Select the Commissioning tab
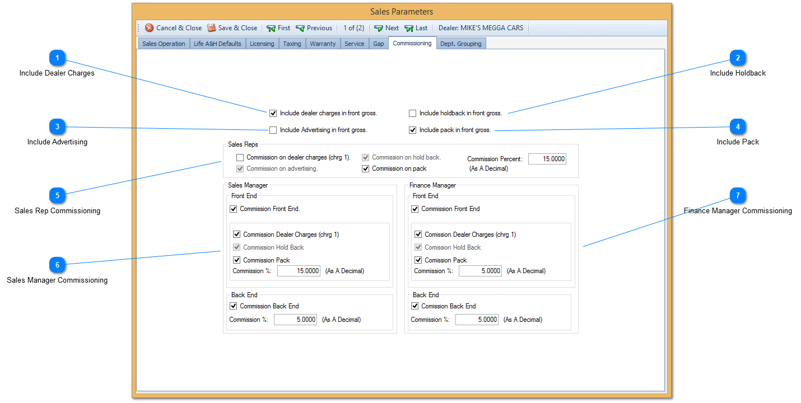Image resolution: width=801 pixels, height=403 pixels. pyautogui.click(x=412, y=43)
